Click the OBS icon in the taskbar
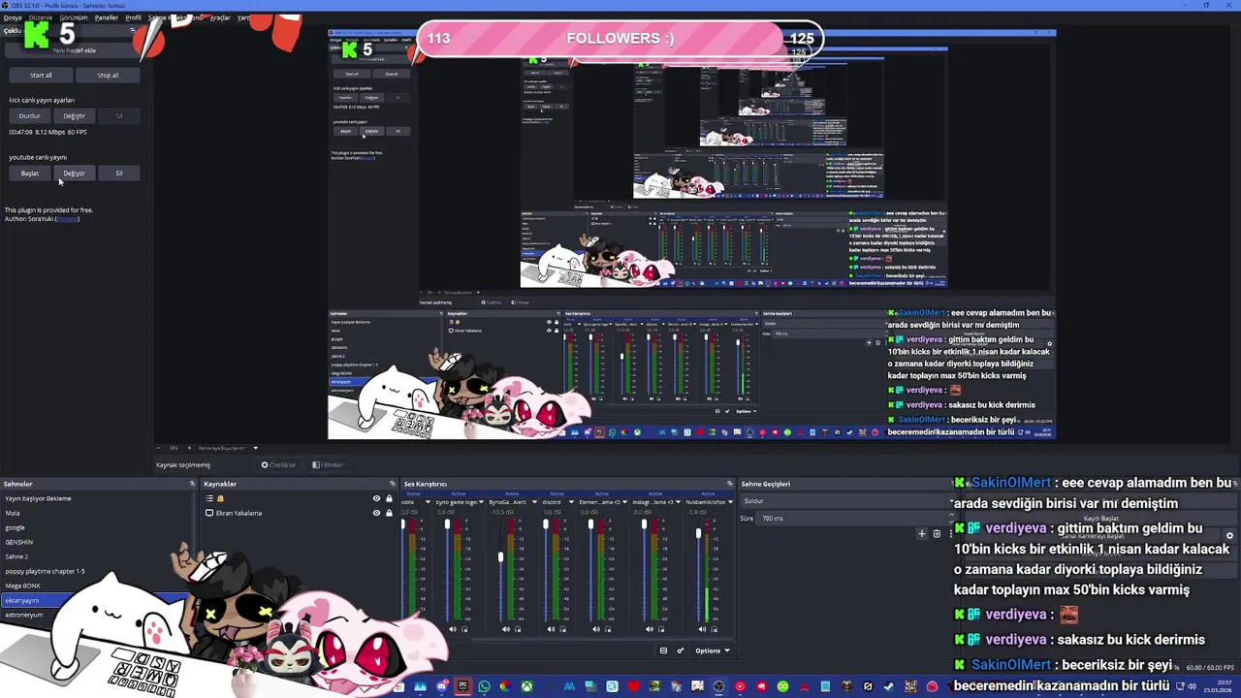Viewport: 1241px width, 698px height. [718, 686]
